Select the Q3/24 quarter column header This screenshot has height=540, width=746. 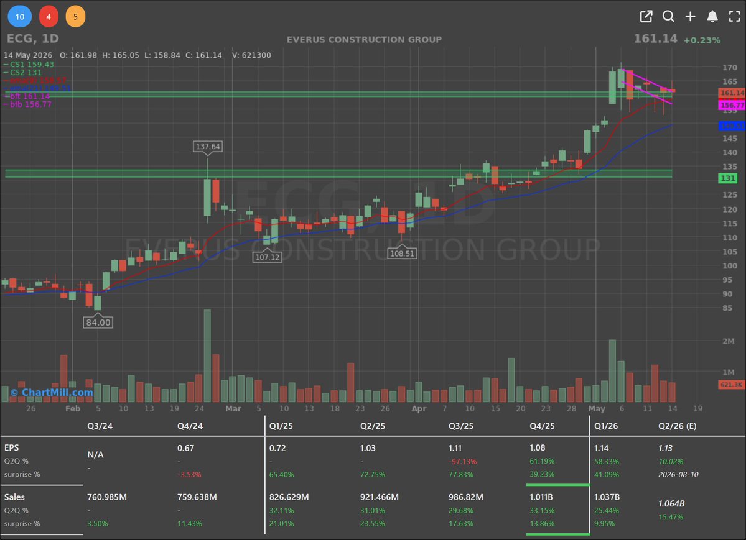point(100,426)
